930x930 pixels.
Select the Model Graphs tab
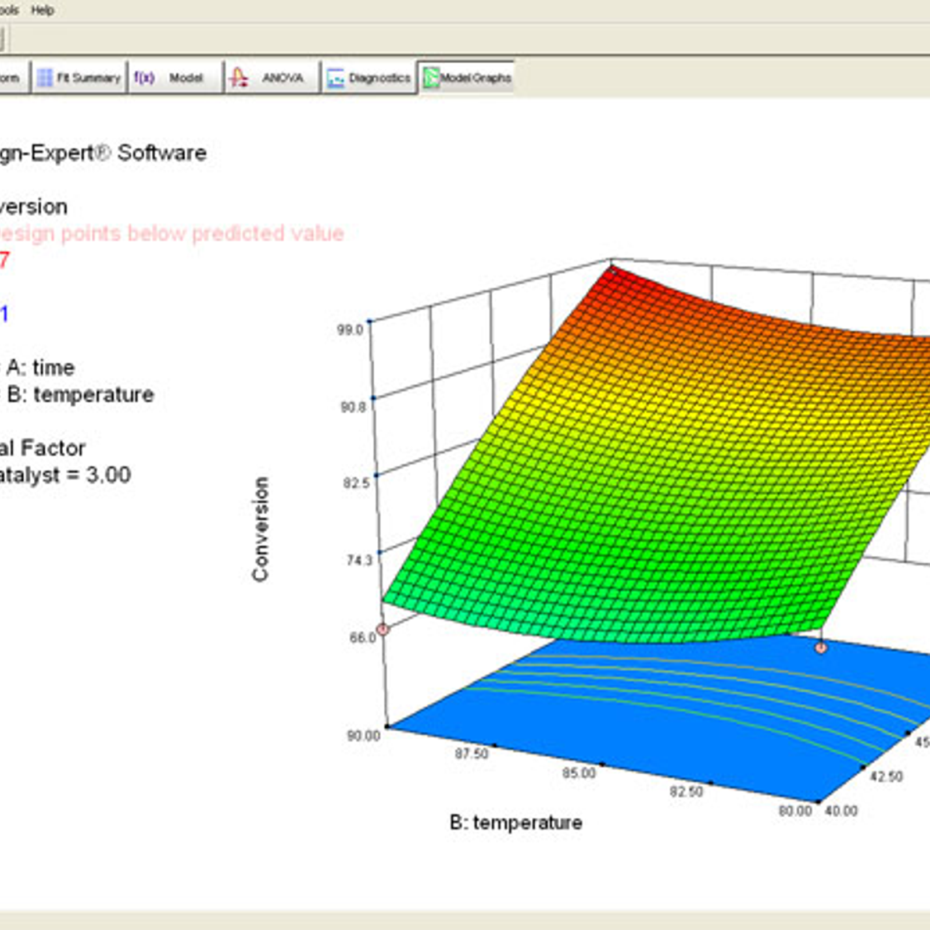(467, 77)
